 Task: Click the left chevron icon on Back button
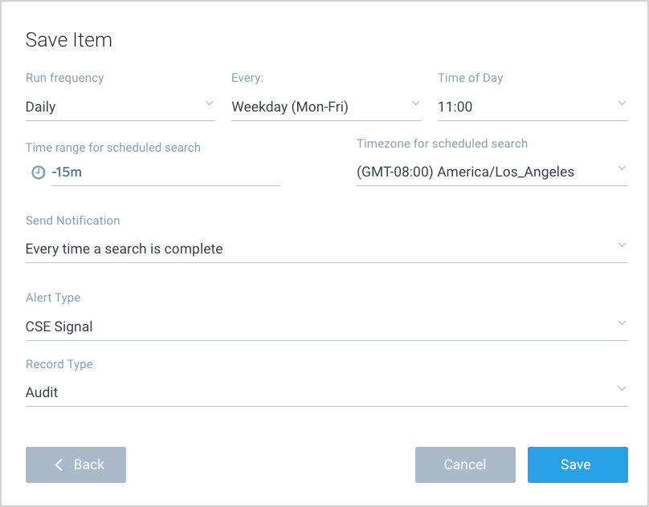pyautogui.click(x=59, y=464)
